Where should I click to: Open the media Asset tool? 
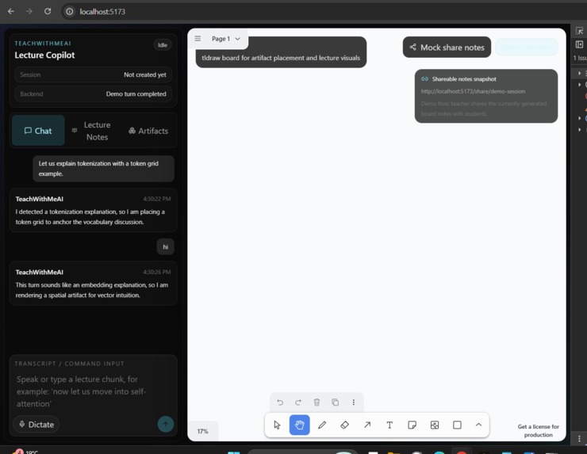click(x=435, y=425)
